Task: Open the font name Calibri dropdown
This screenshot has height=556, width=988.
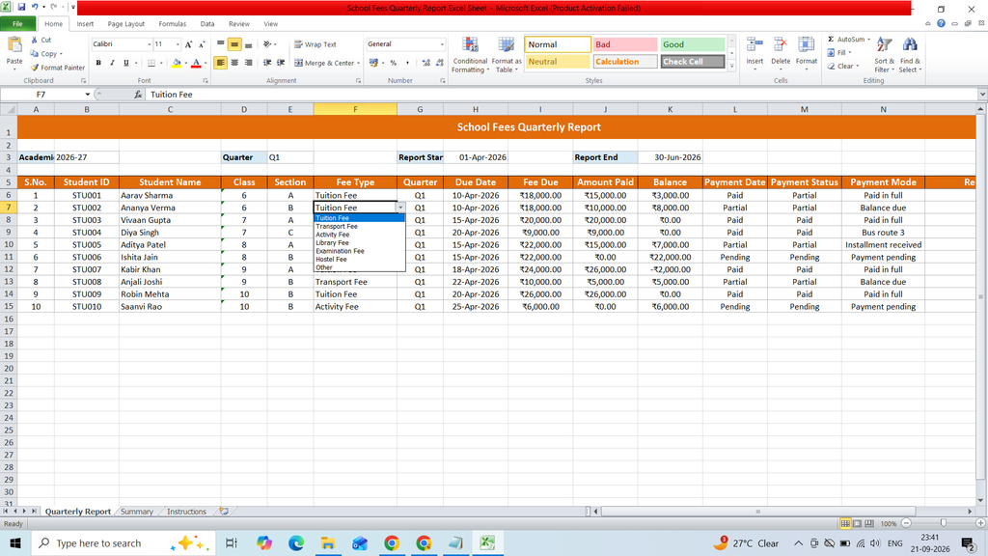Action: pos(150,44)
